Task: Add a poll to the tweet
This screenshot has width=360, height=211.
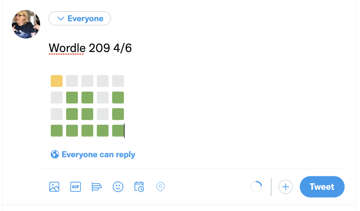Action: pyautogui.click(x=97, y=187)
